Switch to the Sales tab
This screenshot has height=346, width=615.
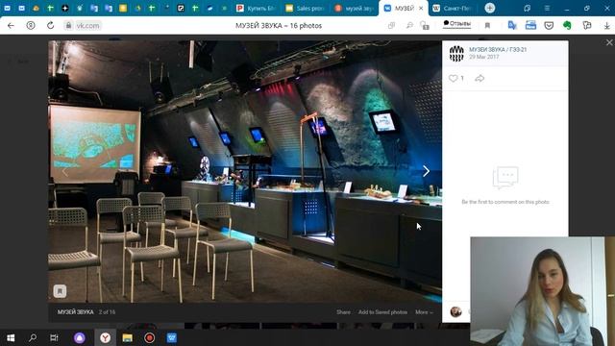coord(306,9)
